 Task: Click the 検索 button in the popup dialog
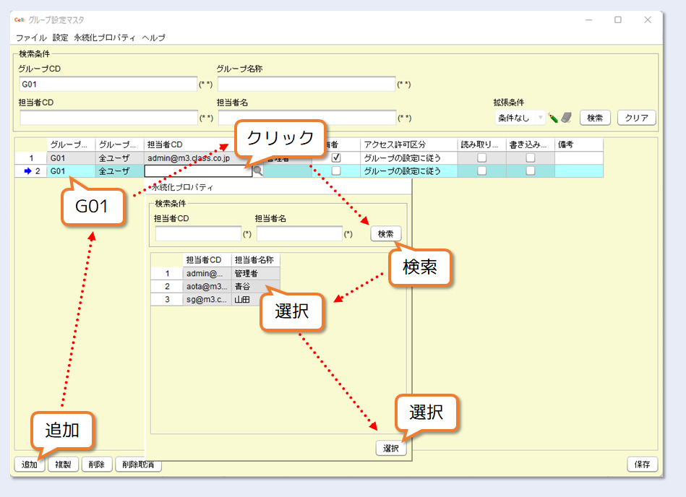pyautogui.click(x=385, y=234)
